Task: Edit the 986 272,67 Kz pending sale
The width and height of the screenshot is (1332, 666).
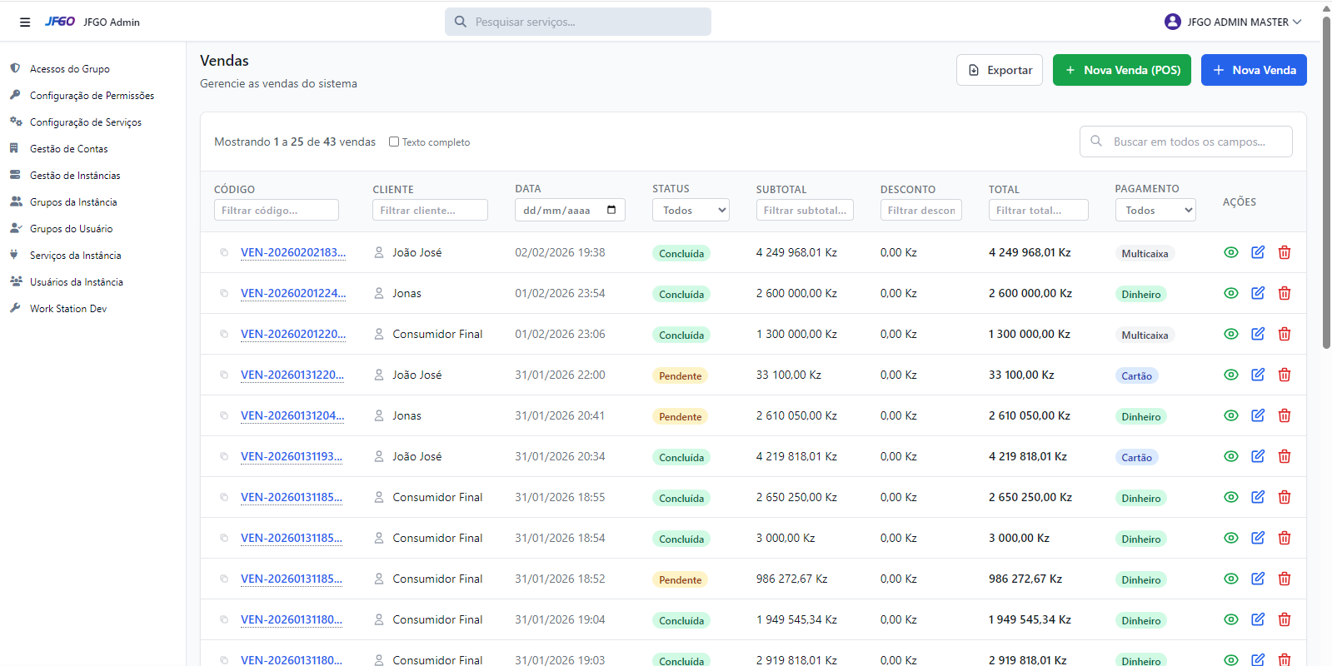Action: pyautogui.click(x=1258, y=579)
